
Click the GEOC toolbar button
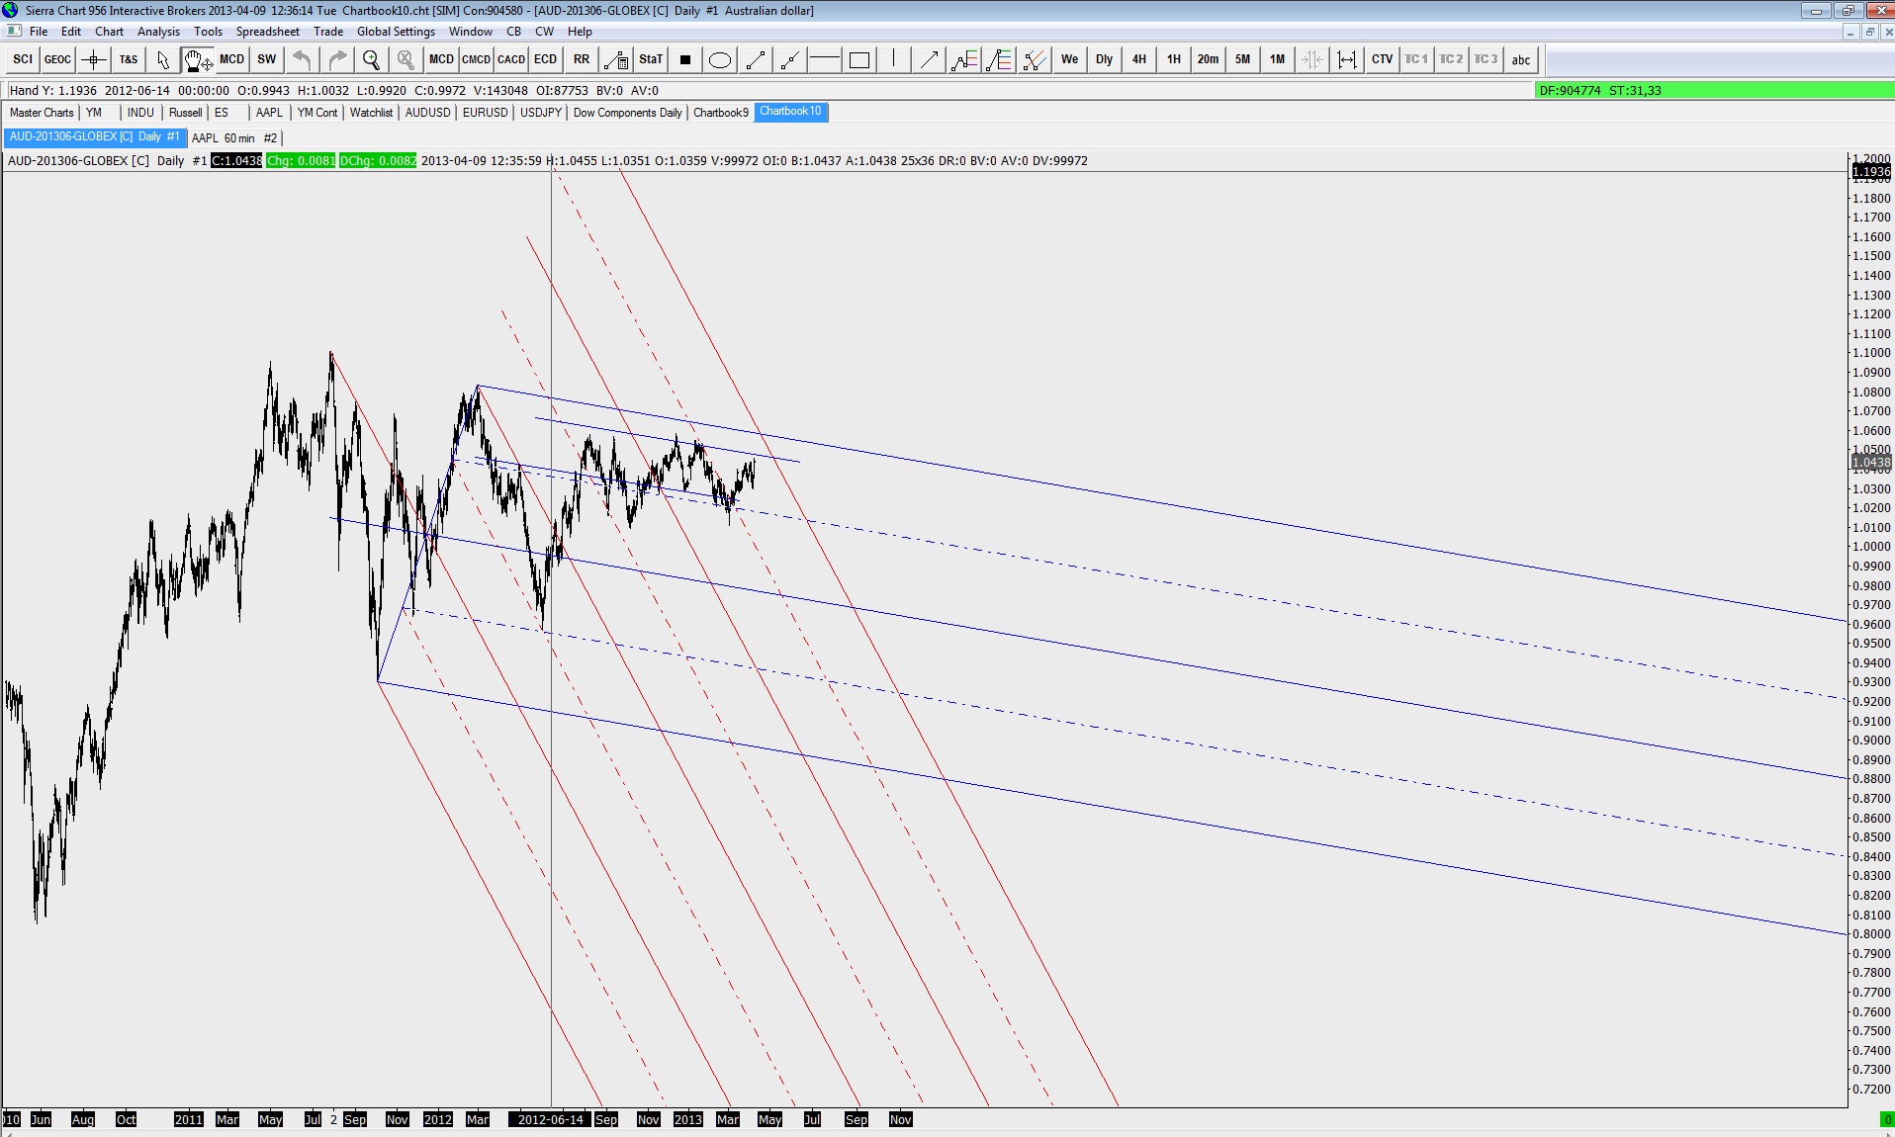57,59
